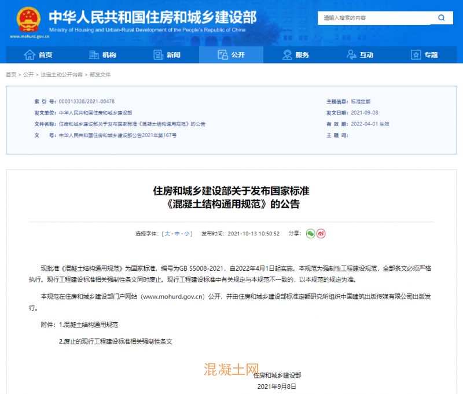Click the home house icon in nav bar
This screenshot has height=394, width=463.
(30, 55)
